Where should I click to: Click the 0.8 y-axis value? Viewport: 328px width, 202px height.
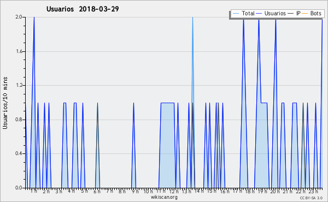click(x=19, y=120)
